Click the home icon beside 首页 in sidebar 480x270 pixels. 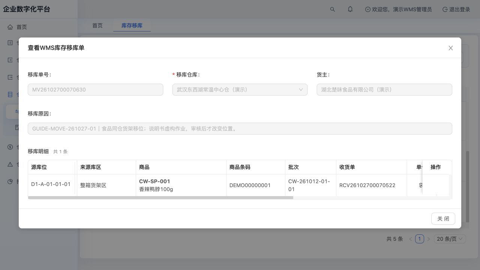(x=10, y=27)
